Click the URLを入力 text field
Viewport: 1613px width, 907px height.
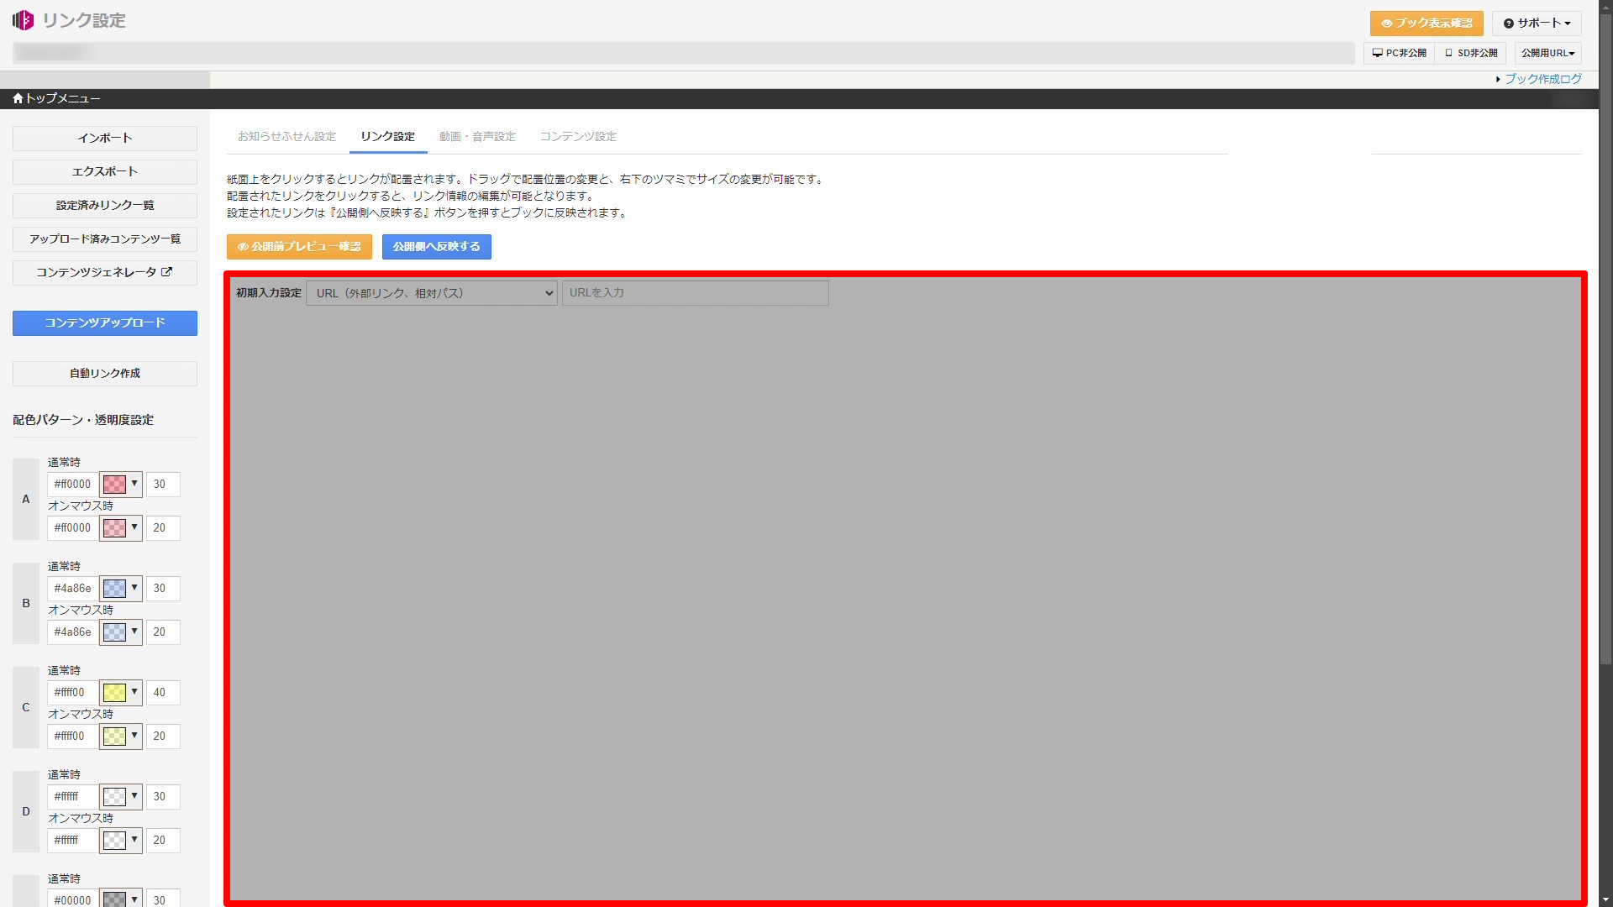pos(695,292)
